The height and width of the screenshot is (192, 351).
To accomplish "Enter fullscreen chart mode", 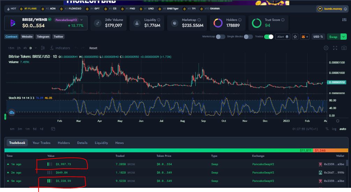I will 335,48.
